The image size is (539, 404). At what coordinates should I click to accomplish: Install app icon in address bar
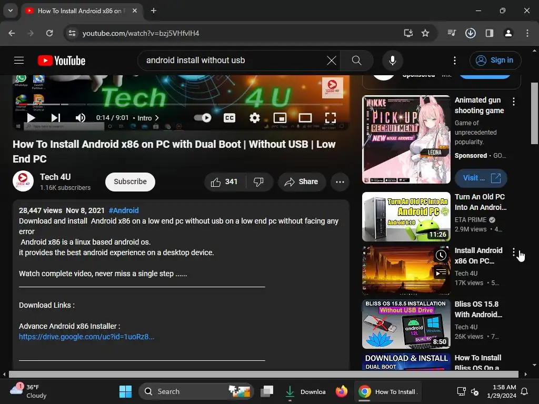(x=408, y=33)
